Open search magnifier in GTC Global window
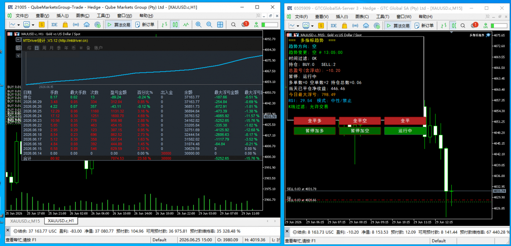Screen dimensions: 511x246 pyautogui.click(x=462, y=26)
